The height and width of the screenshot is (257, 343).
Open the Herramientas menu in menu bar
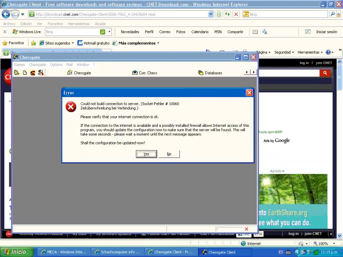pos(78,24)
